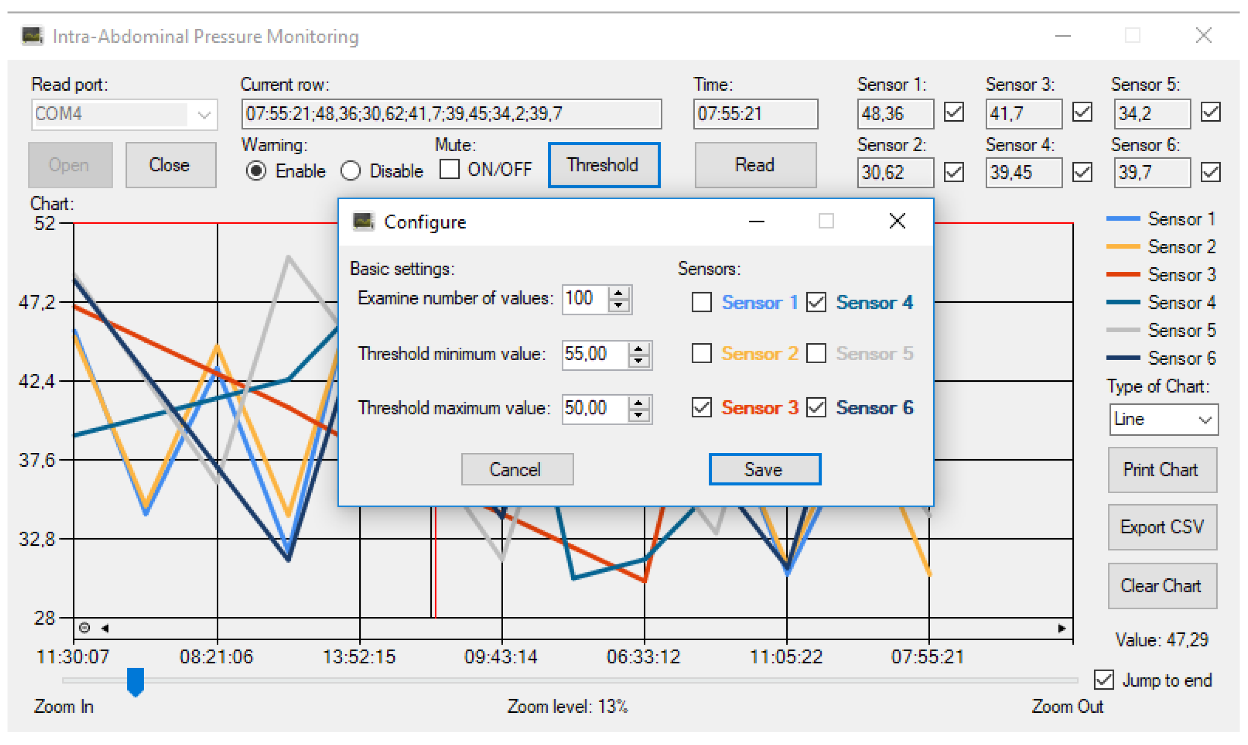The height and width of the screenshot is (745, 1248).
Task: Click the zoom level slider thumb
Action: click(135, 681)
